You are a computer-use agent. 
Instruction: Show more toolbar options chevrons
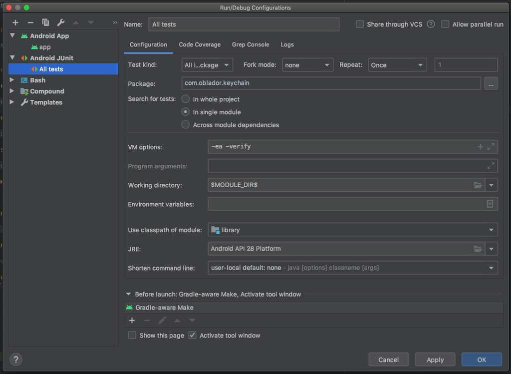click(x=115, y=22)
